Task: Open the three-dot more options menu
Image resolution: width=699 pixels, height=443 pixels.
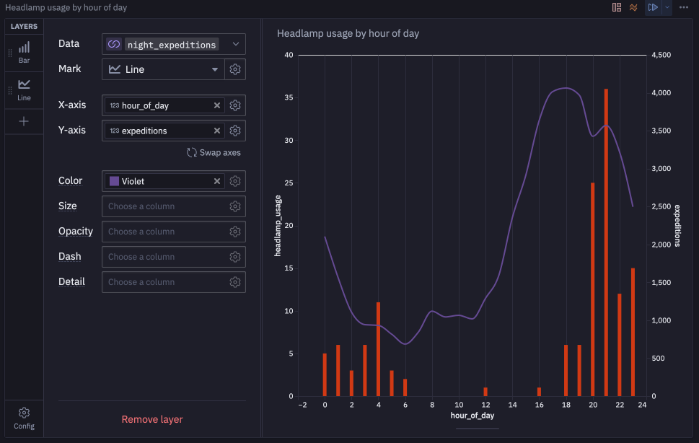Action: [683, 8]
